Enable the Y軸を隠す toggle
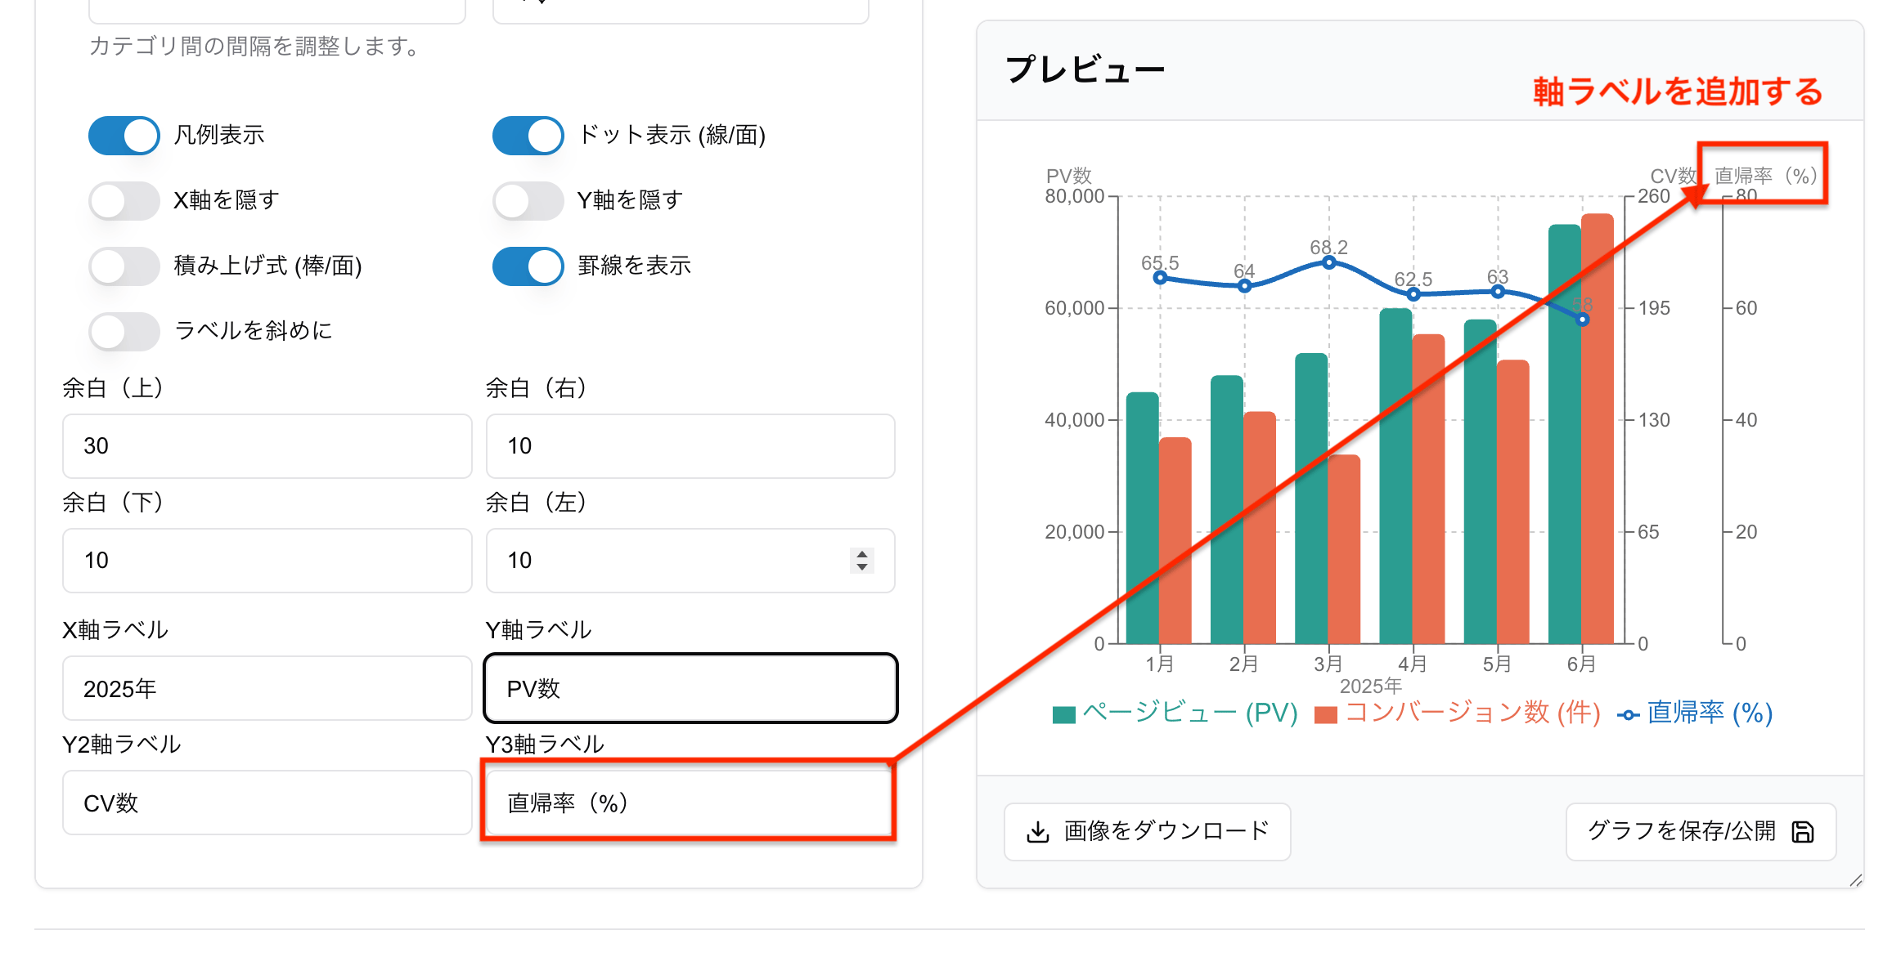This screenshot has width=1901, height=966. (x=528, y=200)
